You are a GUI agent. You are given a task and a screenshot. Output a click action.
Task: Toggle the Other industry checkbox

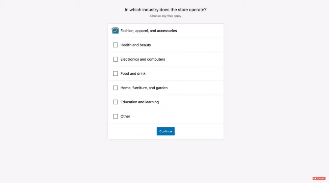(115, 116)
